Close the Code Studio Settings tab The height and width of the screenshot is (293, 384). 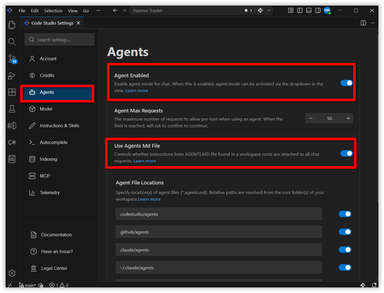click(78, 23)
